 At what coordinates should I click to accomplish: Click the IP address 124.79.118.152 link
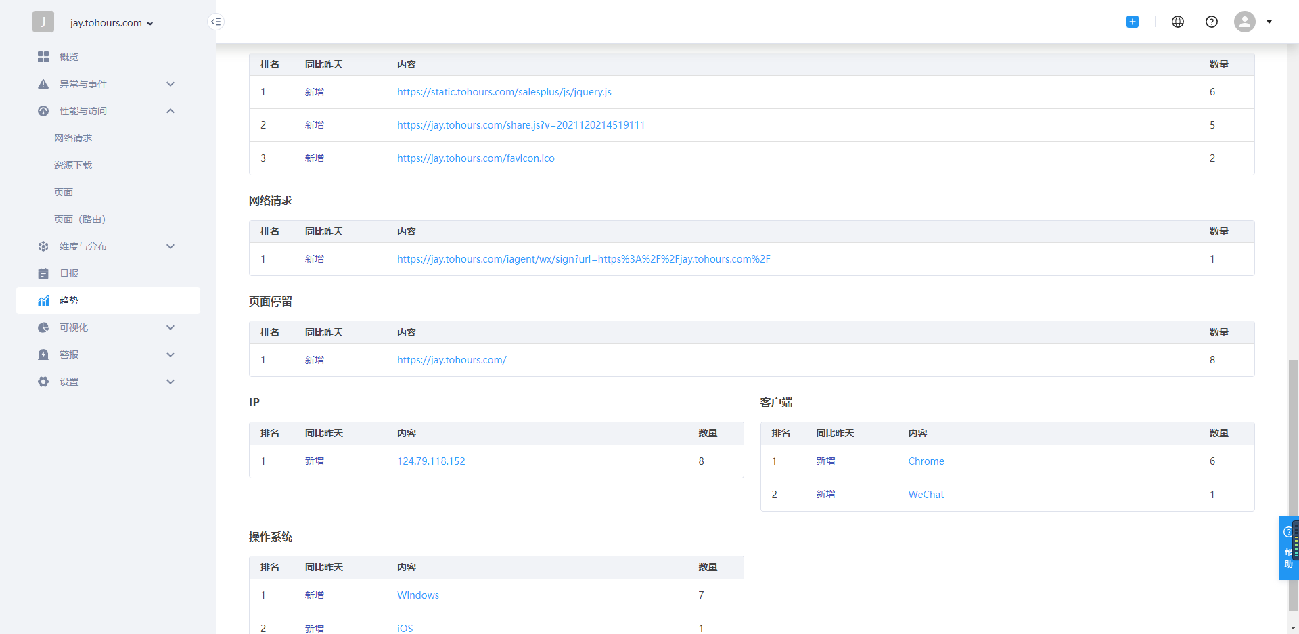pos(431,461)
